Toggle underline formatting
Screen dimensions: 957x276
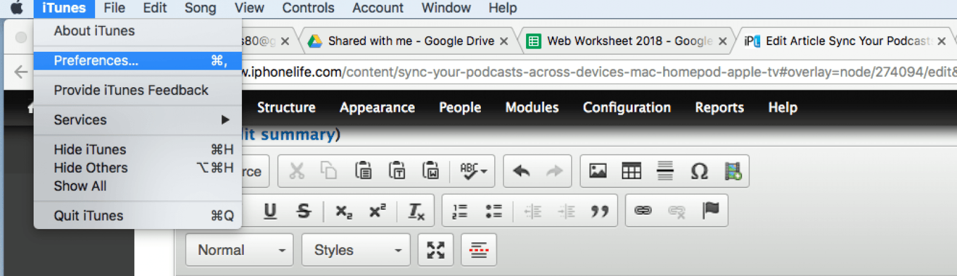(x=270, y=211)
